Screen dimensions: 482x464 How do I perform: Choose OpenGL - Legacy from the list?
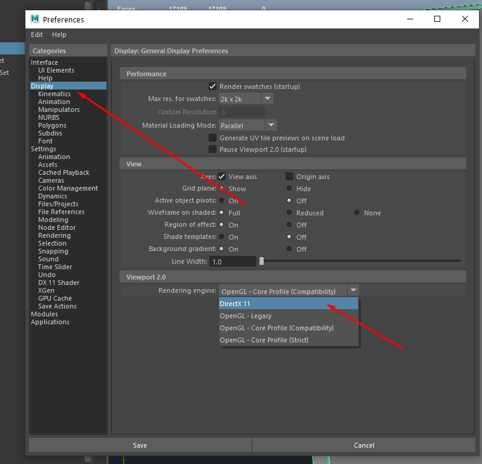click(288, 316)
